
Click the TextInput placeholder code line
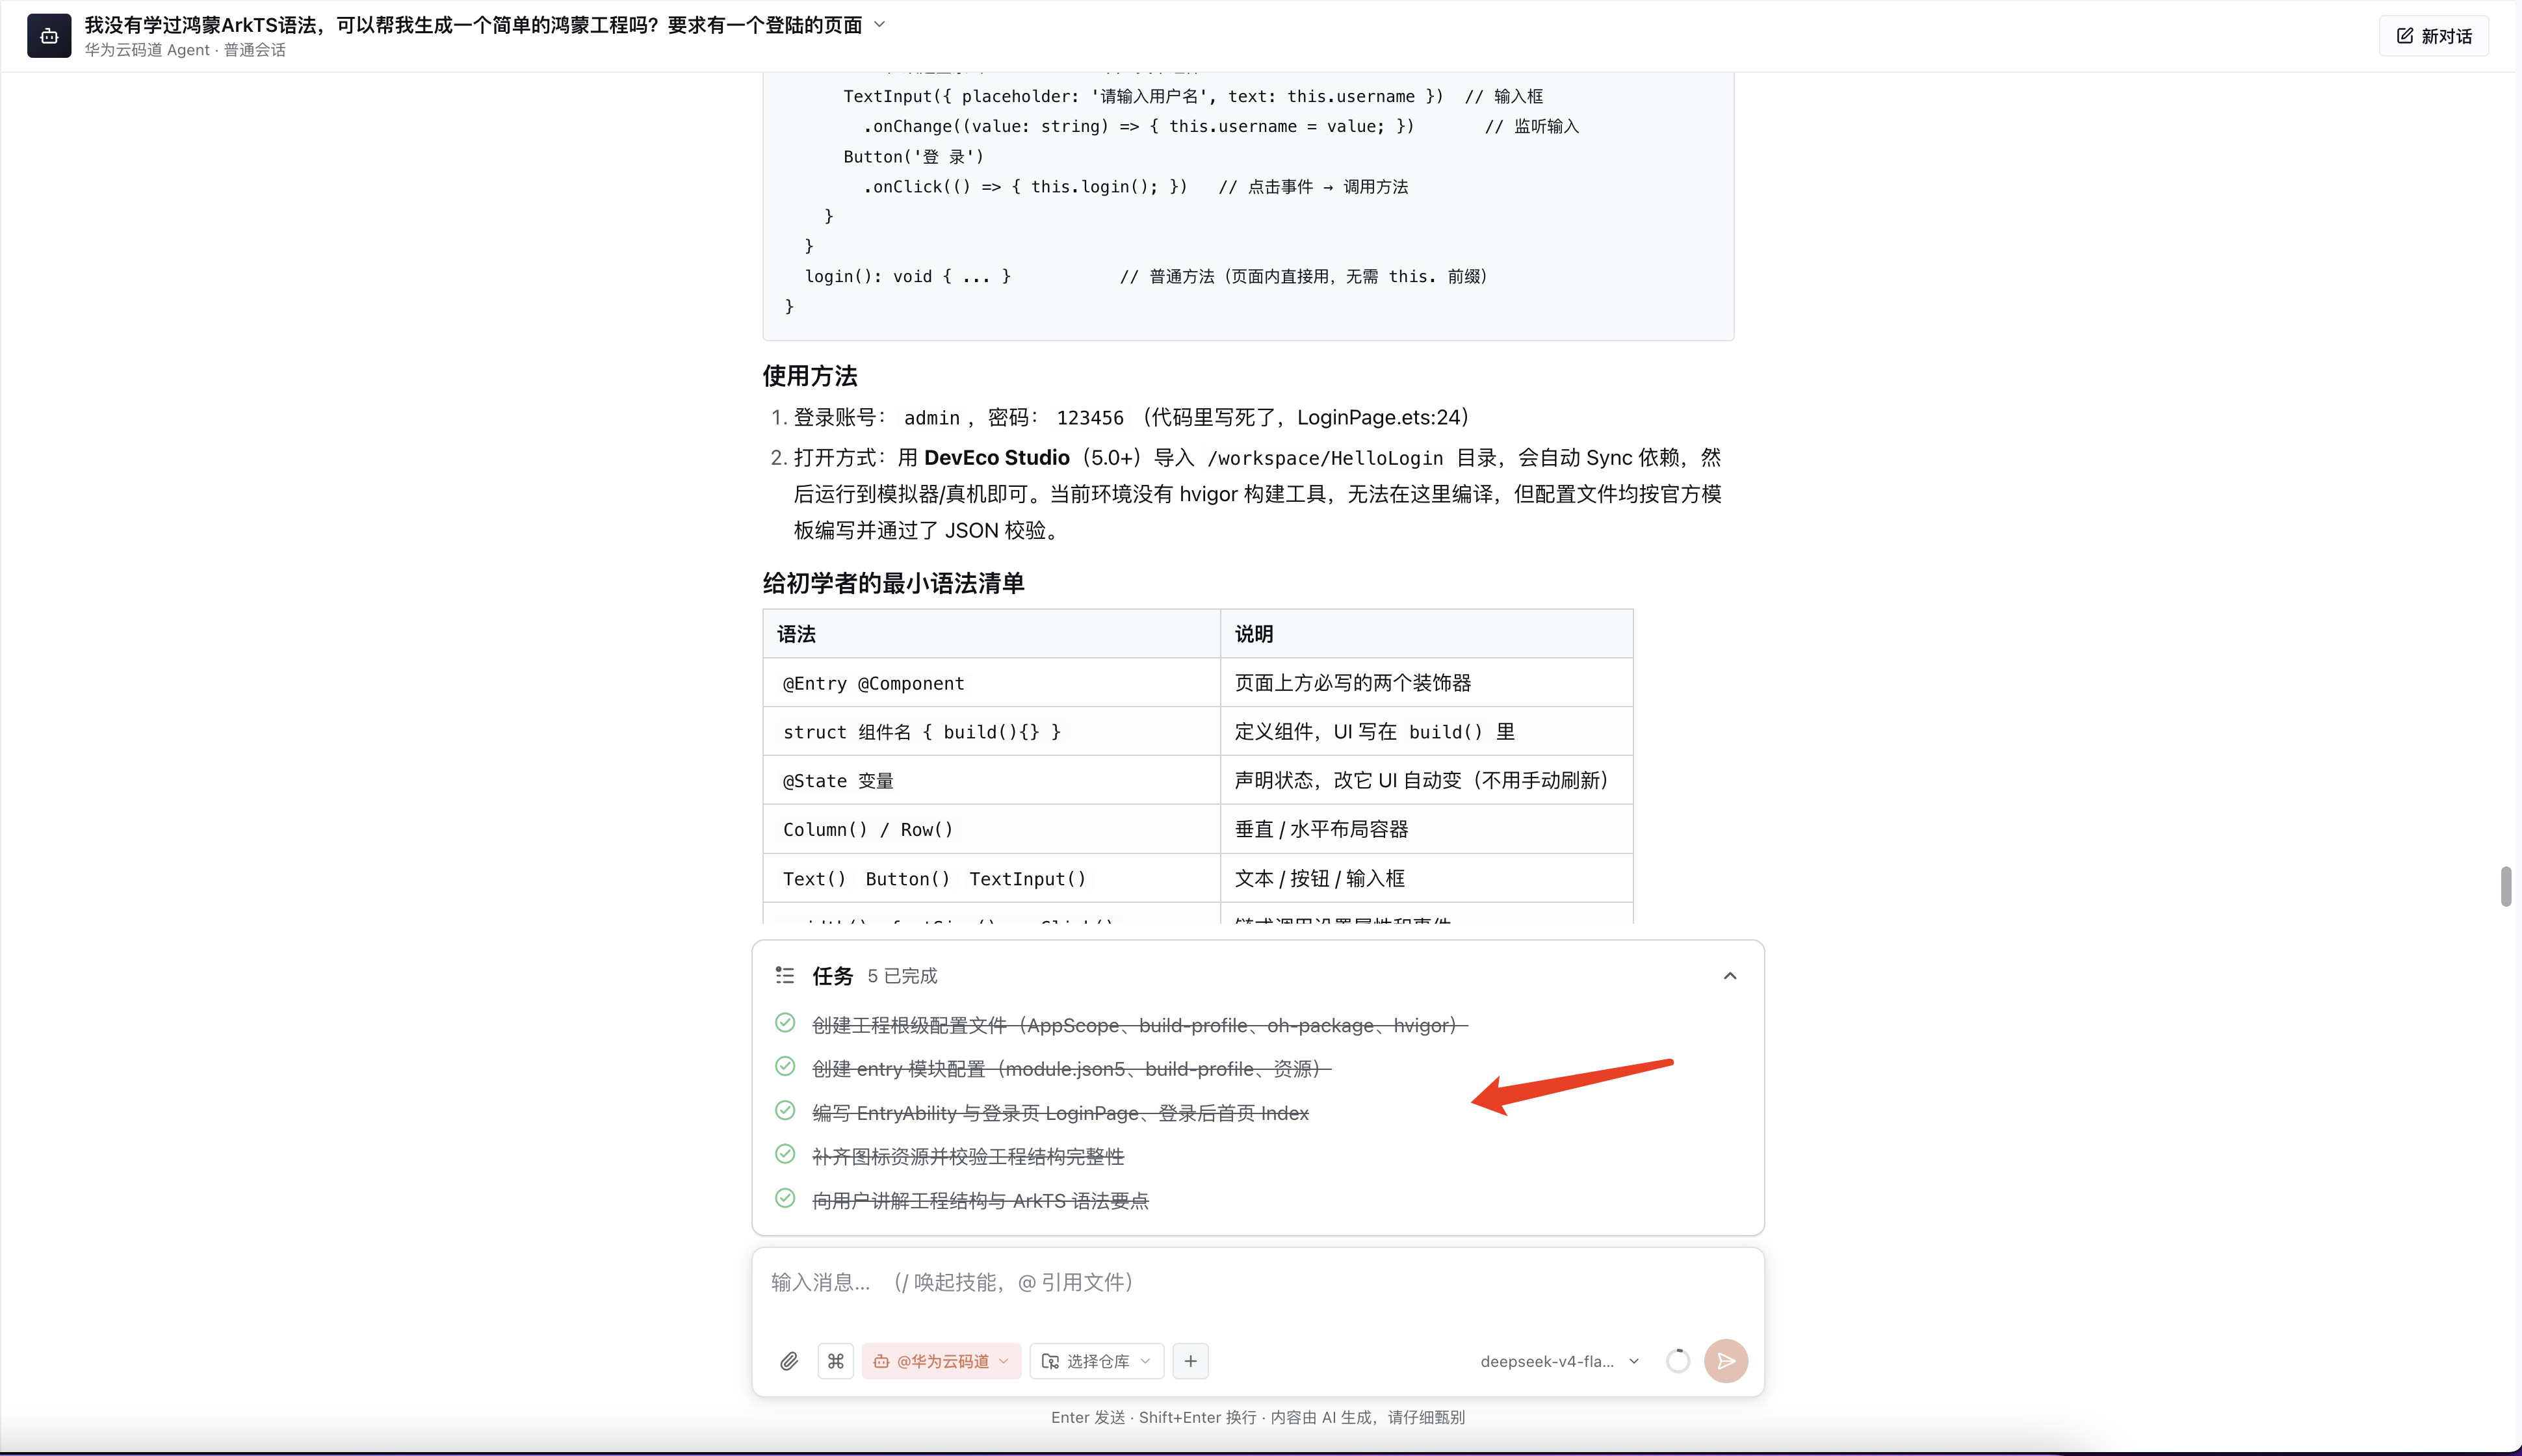1193,96
